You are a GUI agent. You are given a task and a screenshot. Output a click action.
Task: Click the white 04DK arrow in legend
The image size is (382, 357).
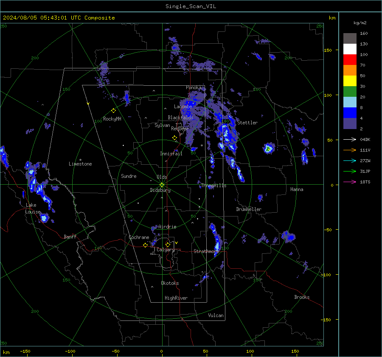[x=350, y=139]
